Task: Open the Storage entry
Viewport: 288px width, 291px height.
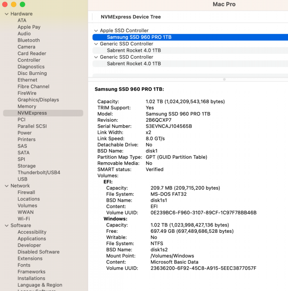Action: (27, 166)
